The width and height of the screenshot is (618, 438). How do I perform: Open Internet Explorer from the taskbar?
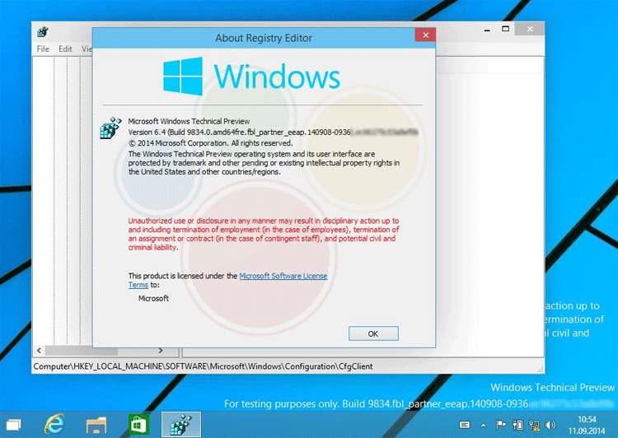point(56,424)
